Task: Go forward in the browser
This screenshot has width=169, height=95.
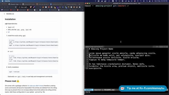Action: tap(5, 7)
